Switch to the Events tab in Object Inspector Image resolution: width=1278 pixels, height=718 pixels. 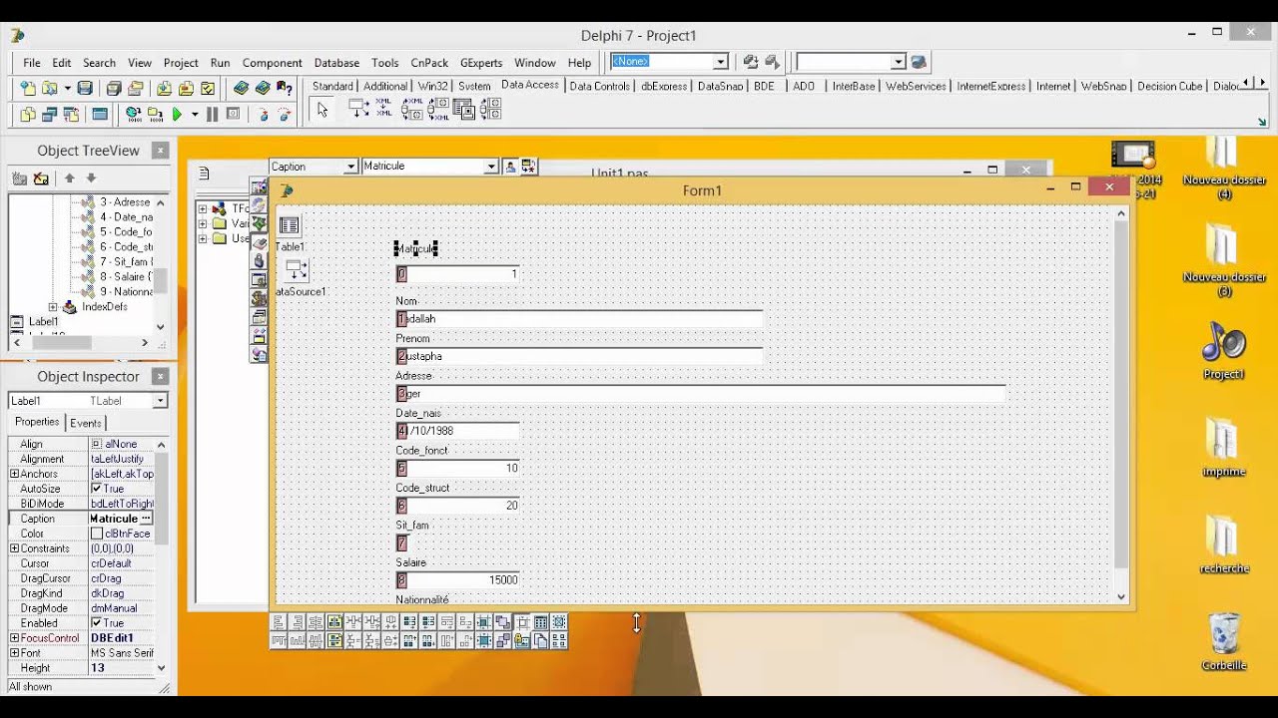pos(85,423)
